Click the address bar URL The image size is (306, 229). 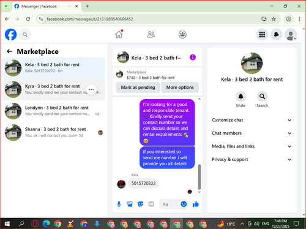click(x=90, y=19)
